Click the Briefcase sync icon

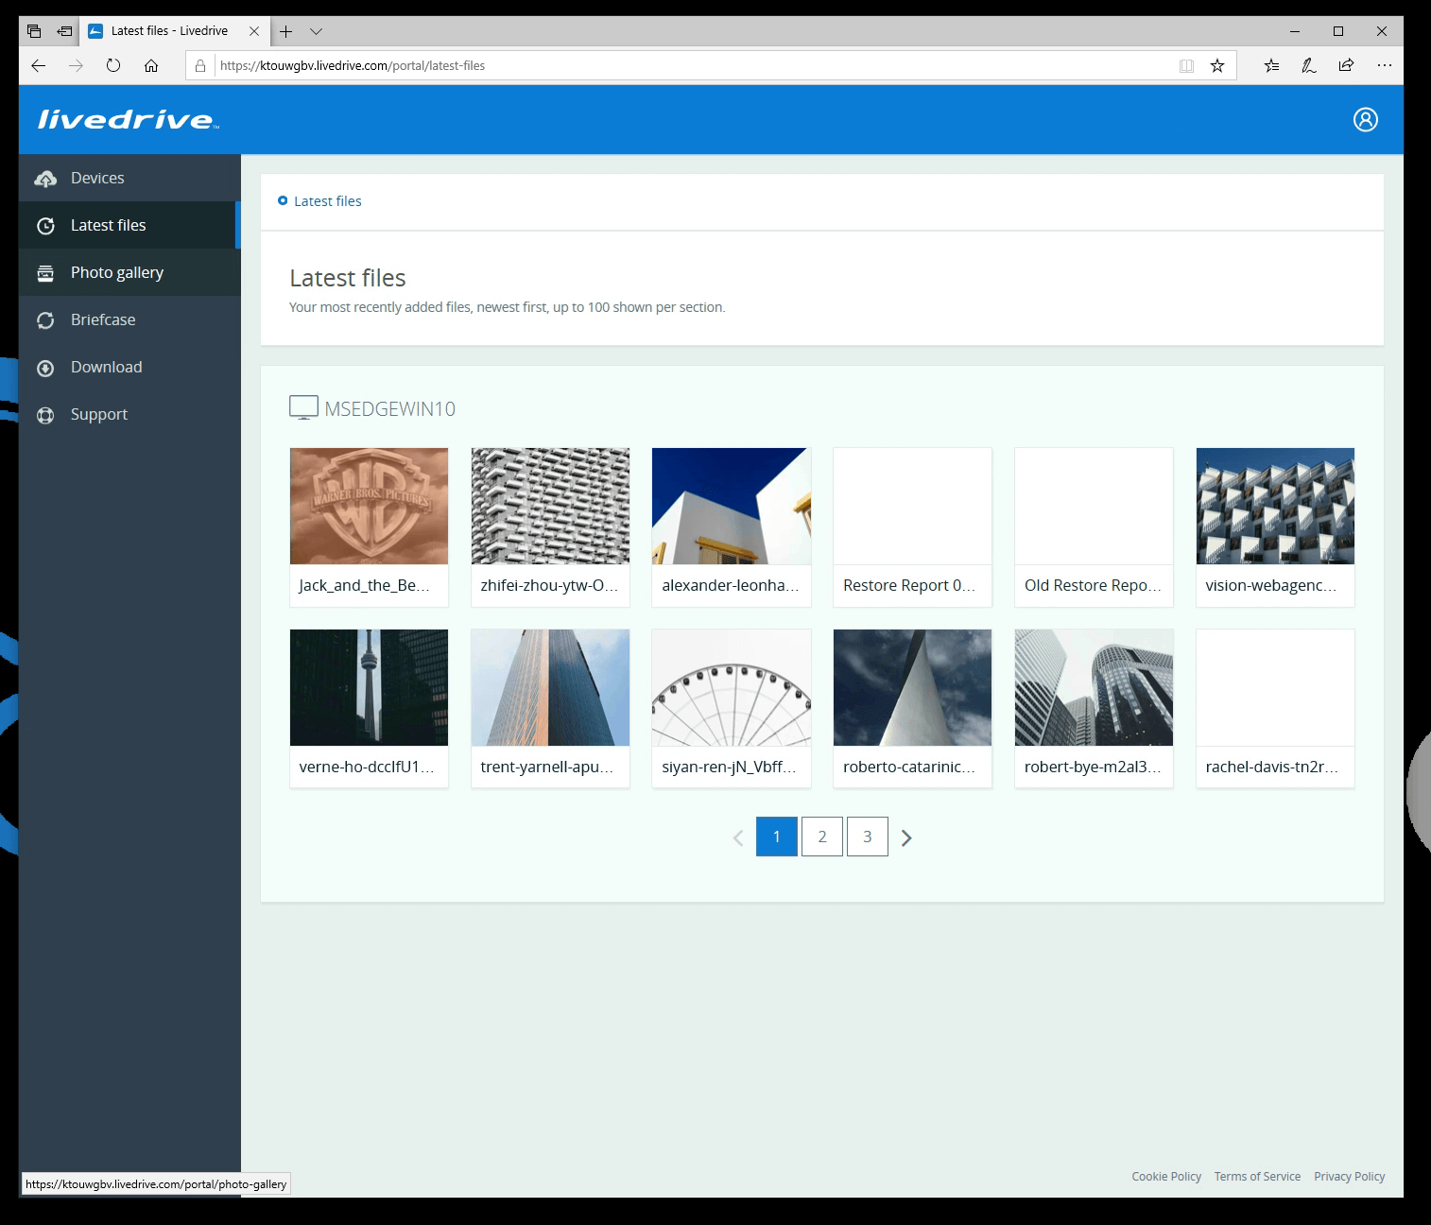[x=45, y=320]
